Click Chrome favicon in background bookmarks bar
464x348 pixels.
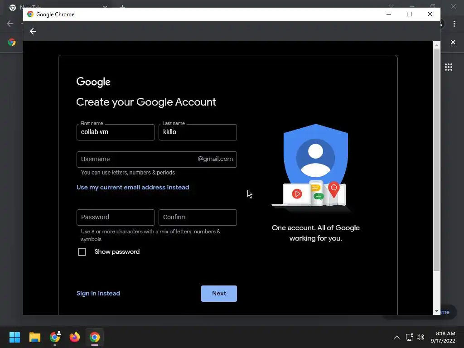pos(12,42)
